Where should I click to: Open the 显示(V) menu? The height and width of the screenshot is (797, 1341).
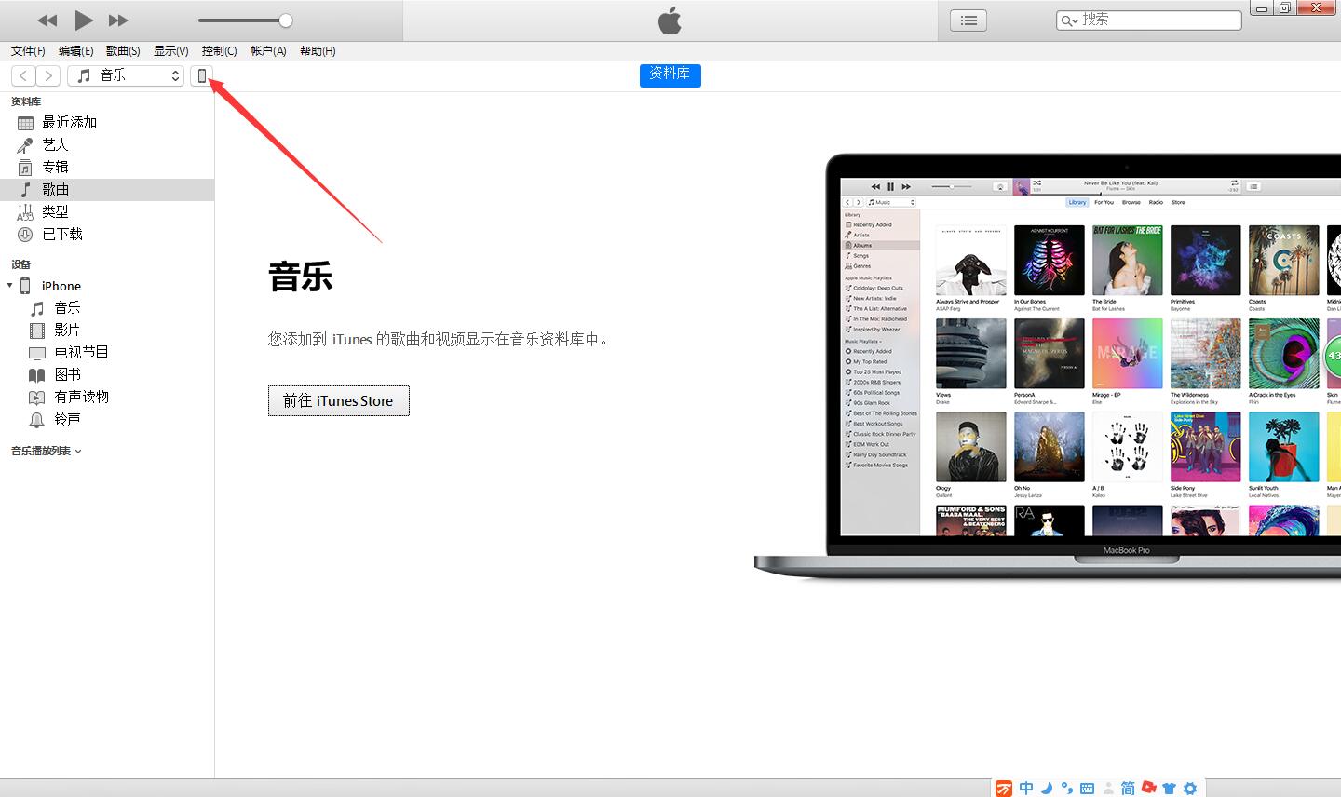170,51
